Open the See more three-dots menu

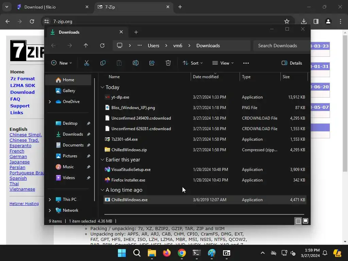tap(246, 63)
